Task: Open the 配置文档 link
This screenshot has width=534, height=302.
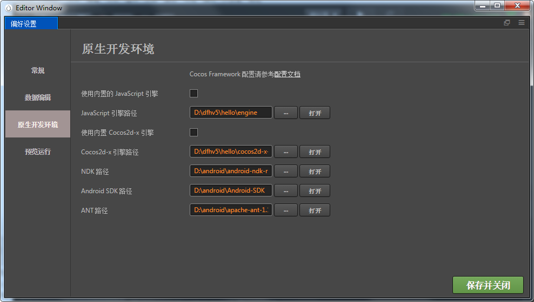Action: pyautogui.click(x=287, y=74)
